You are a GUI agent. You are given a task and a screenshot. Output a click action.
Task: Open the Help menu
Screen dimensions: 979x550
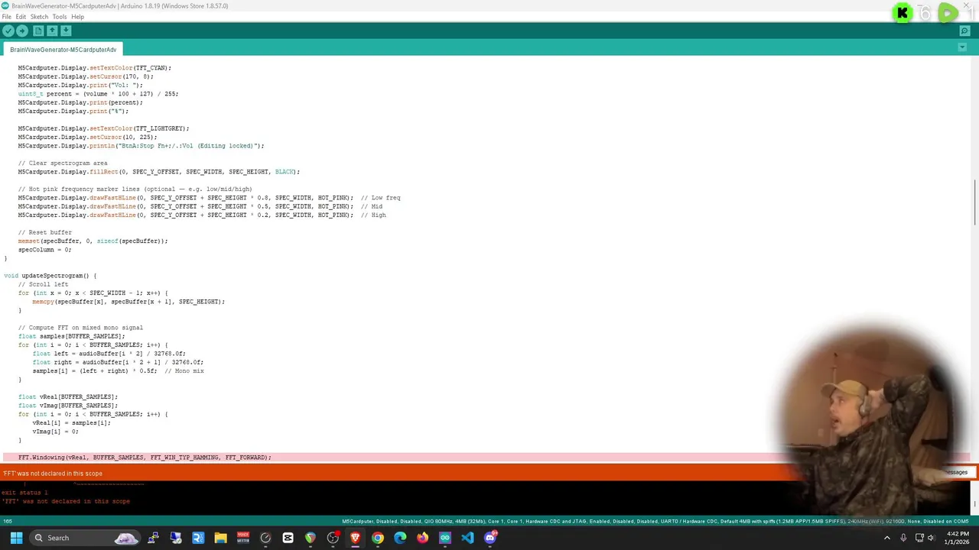tap(77, 17)
